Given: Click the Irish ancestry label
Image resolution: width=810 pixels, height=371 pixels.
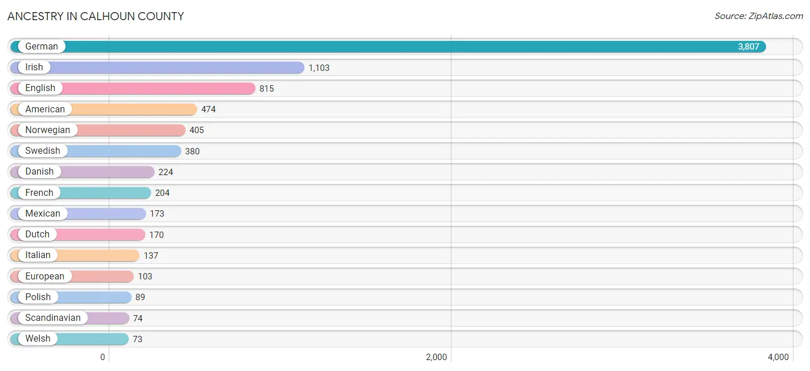Looking at the screenshot, I should click(x=34, y=67).
